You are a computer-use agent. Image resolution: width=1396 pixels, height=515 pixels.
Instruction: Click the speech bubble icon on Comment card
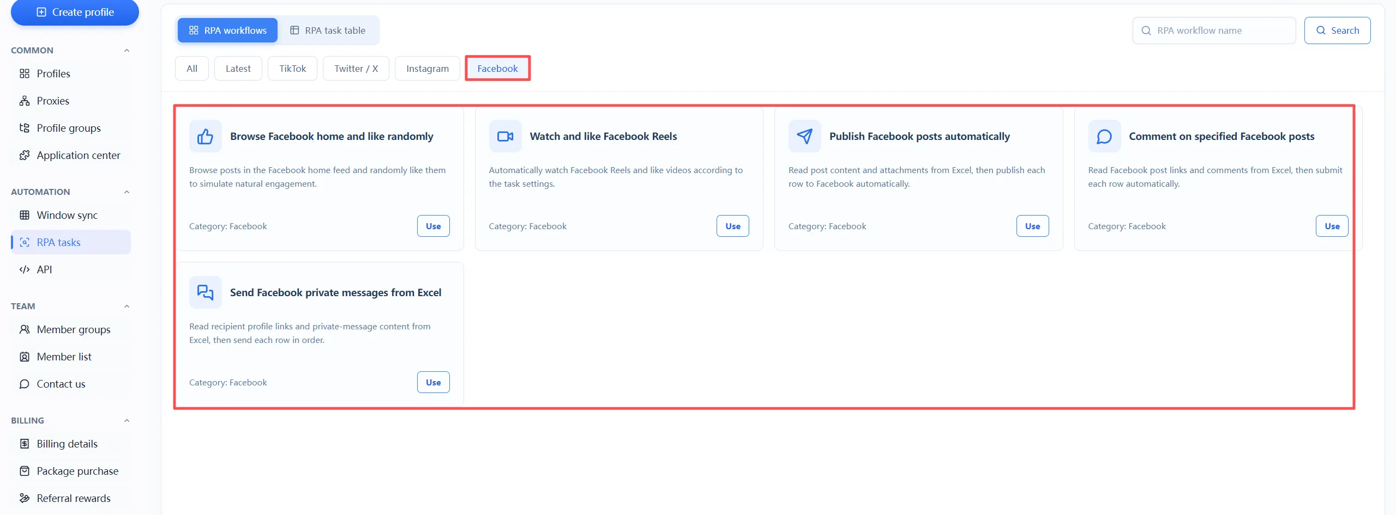click(1105, 136)
